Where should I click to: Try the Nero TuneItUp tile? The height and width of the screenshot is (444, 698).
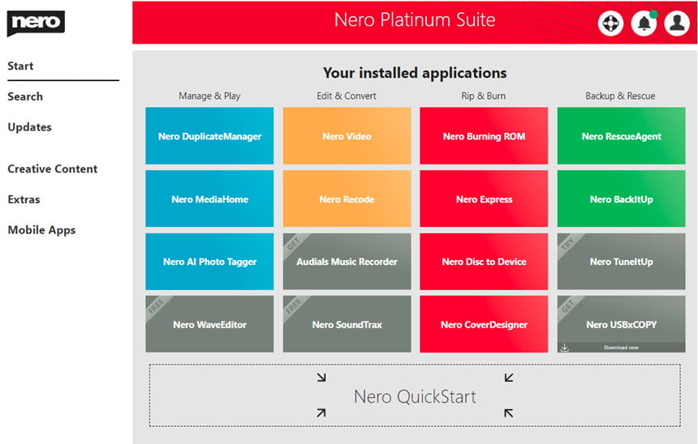pos(621,262)
